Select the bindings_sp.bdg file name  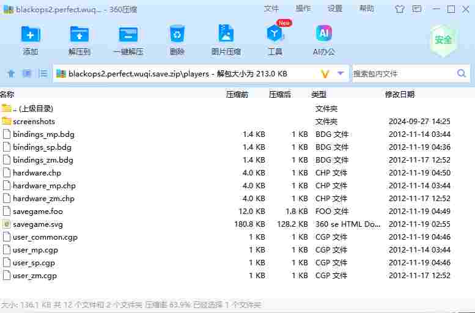[x=42, y=147]
